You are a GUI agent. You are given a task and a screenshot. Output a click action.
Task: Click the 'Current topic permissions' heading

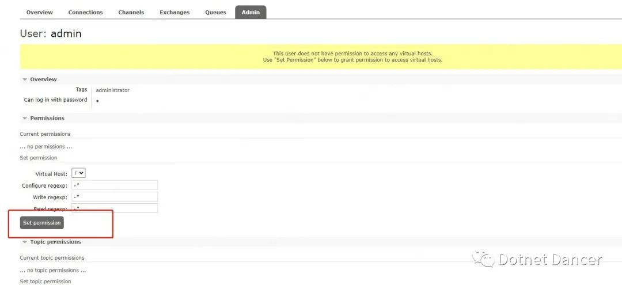[52, 257]
